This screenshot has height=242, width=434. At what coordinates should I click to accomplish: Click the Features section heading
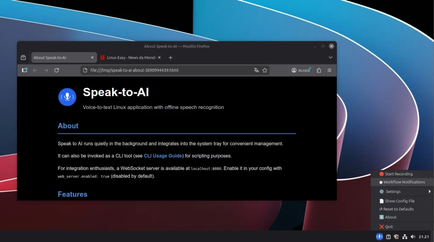pyautogui.click(x=72, y=194)
